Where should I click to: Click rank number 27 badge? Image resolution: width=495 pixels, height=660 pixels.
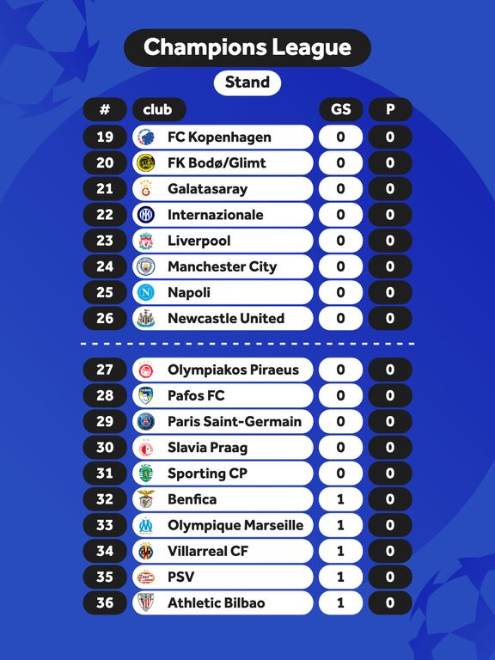click(105, 370)
